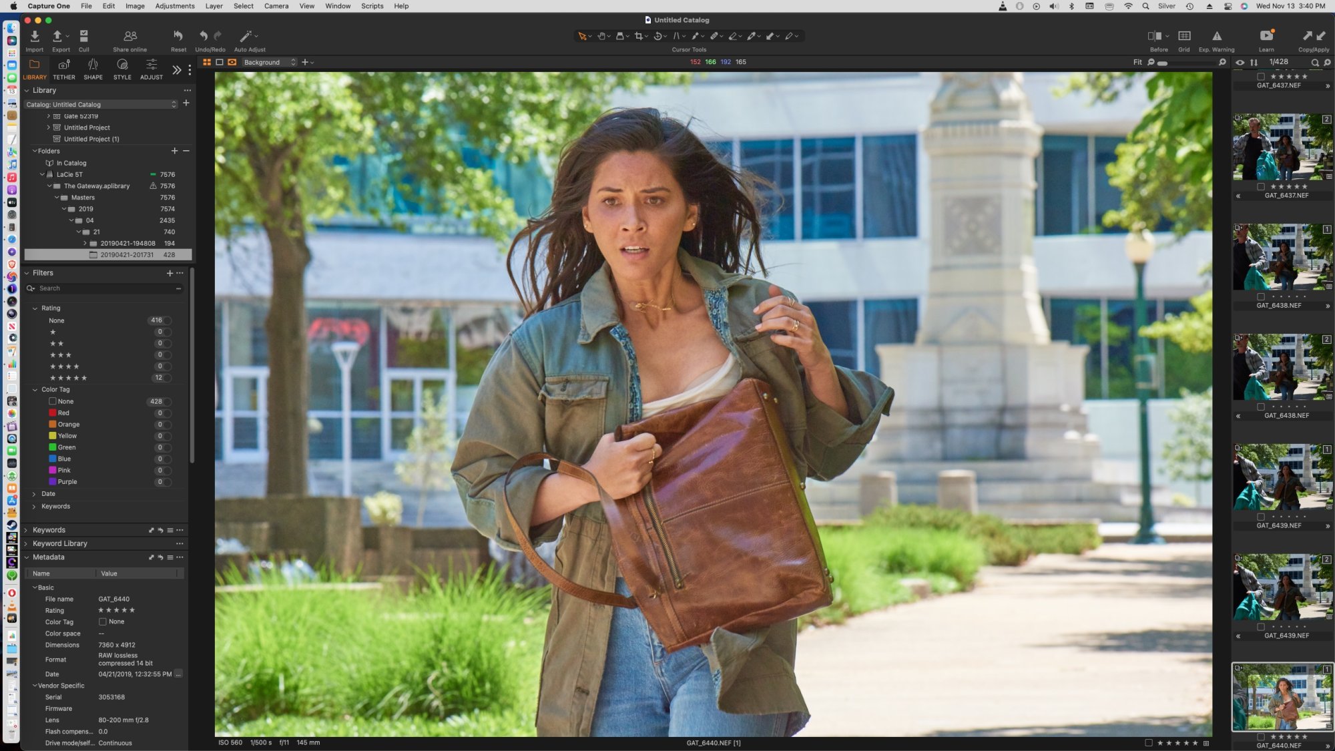
Task: Open the Background layer dropdown
Action: (x=270, y=62)
